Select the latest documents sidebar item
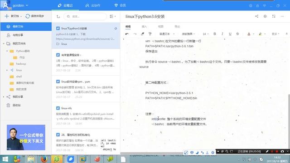 pyautogui.click(x=26, y=26)
